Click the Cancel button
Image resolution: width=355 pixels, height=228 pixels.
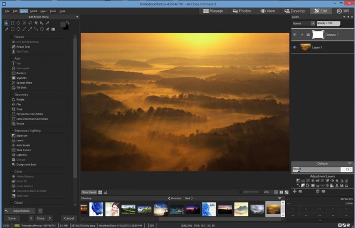(x=69, y=218)
